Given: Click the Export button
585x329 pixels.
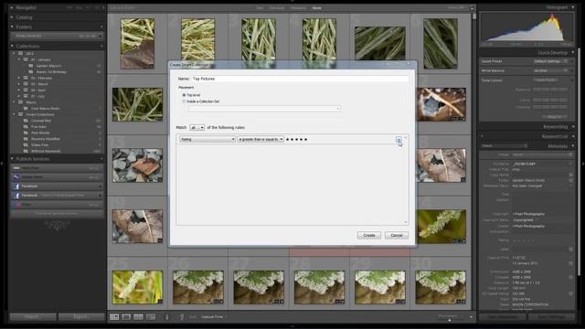Looking at the screenshot, I should coord(81,317).
